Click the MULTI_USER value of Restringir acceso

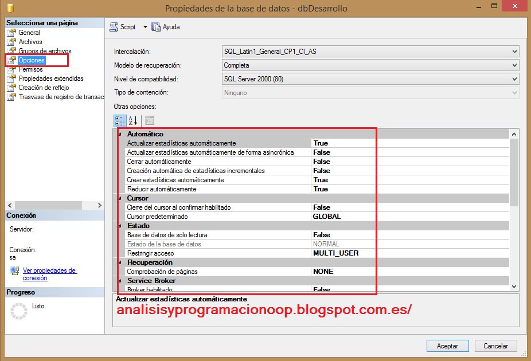tap(335, 253)
